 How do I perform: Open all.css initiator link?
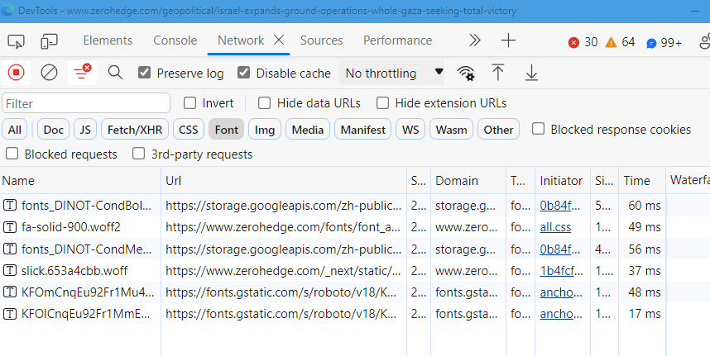pos(555,227)
